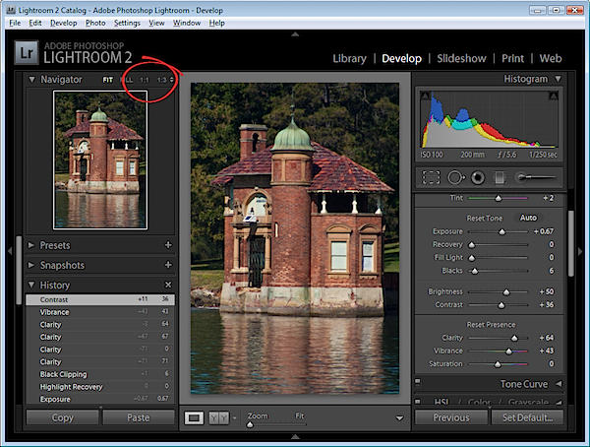
Task: Select the Spot Removal tool
Action: click(455, 177)
